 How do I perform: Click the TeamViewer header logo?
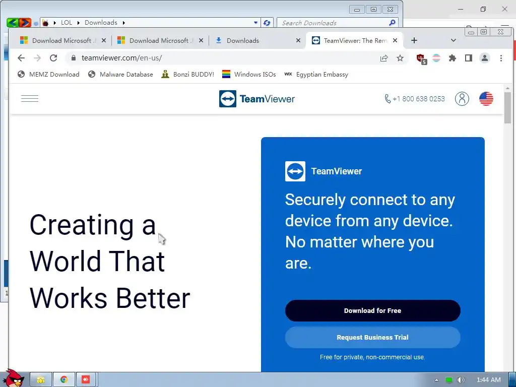pyautogui.click(x=257, y=99)
